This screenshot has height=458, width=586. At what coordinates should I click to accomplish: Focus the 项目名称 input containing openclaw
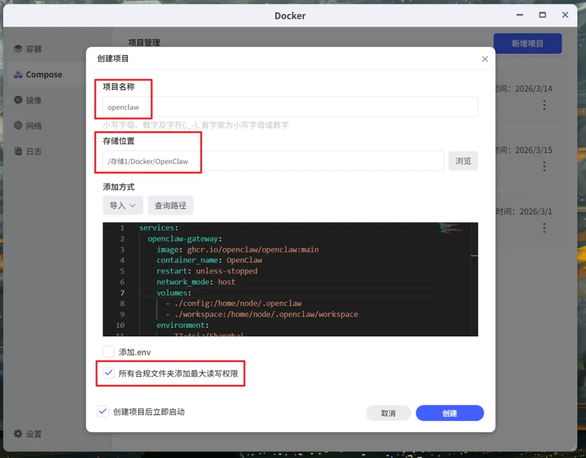pyautogui.click(x=290, y=107)
